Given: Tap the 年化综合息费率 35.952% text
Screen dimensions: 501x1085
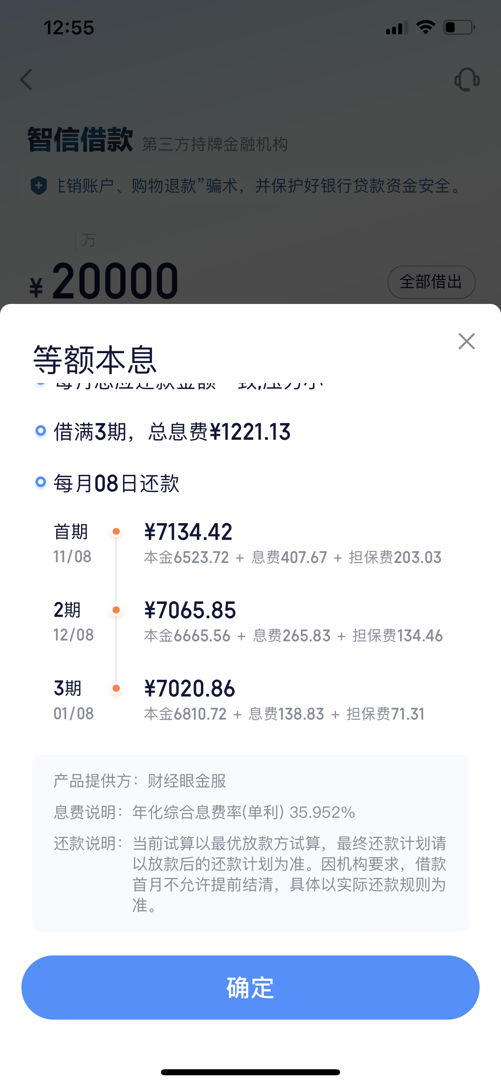Looking at the screenshot, I should tap(244, 812).
